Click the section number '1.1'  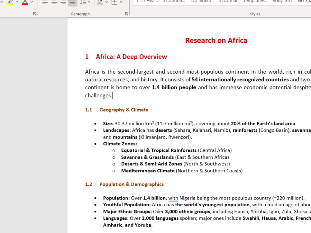89,110
